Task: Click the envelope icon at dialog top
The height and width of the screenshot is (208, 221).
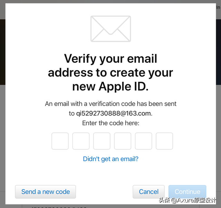Action: (110, 29)
